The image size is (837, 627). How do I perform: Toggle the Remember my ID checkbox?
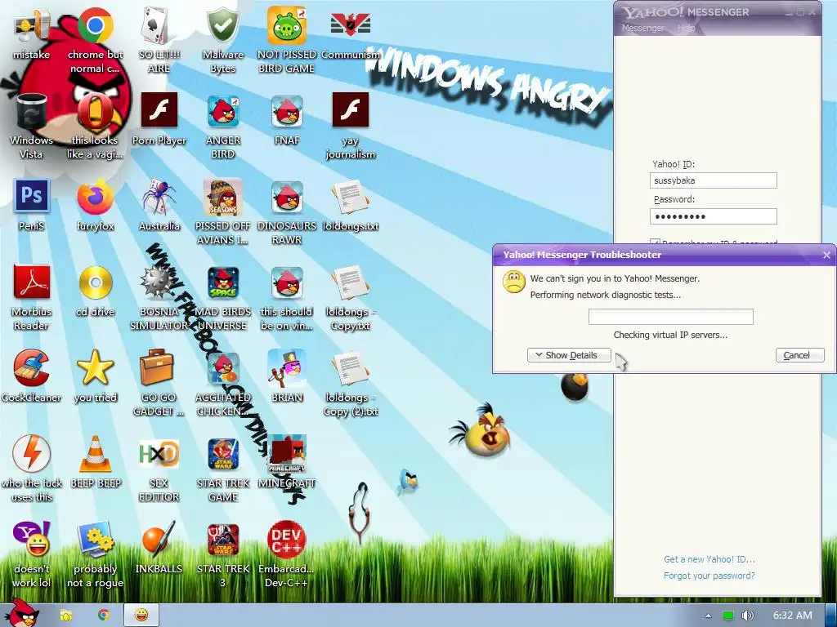click(x=656, y=242)
